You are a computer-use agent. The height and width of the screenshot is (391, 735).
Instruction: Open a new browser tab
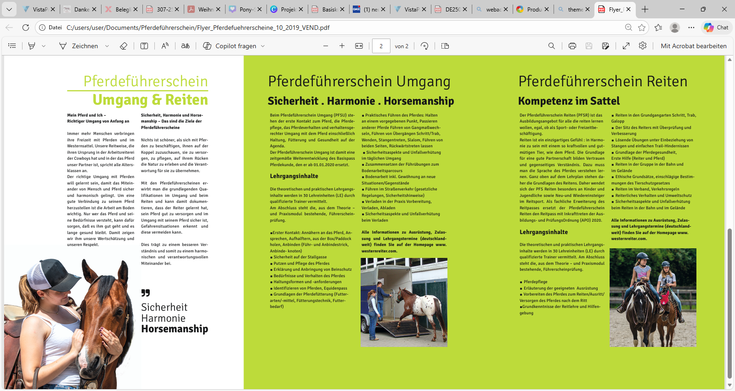[x=645, y=9]
